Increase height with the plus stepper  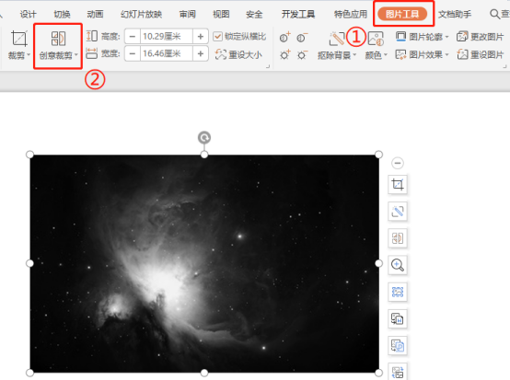click(x=201, y=37)
